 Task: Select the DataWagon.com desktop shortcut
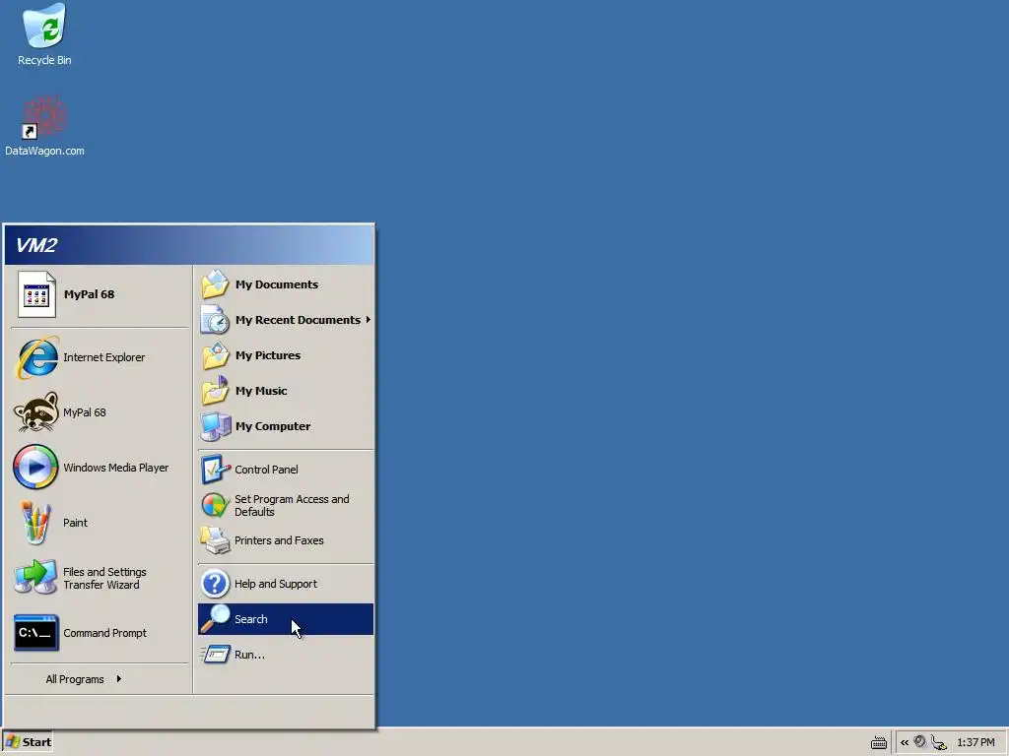[44, 127]
